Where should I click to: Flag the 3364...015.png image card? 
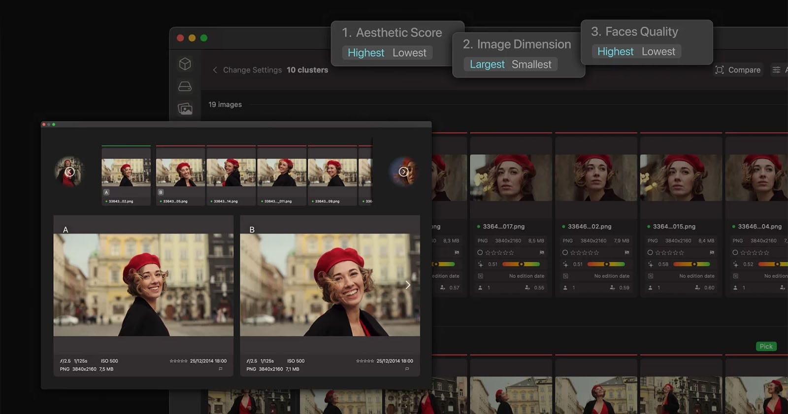tap(712, 252)
